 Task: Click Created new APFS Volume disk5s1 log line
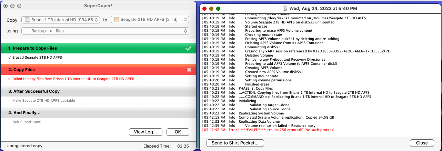click(x=252, y=72)
